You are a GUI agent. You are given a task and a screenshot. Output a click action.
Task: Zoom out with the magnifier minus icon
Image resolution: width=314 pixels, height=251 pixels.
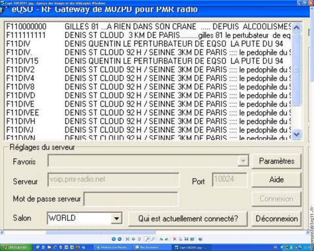point(153,239)
